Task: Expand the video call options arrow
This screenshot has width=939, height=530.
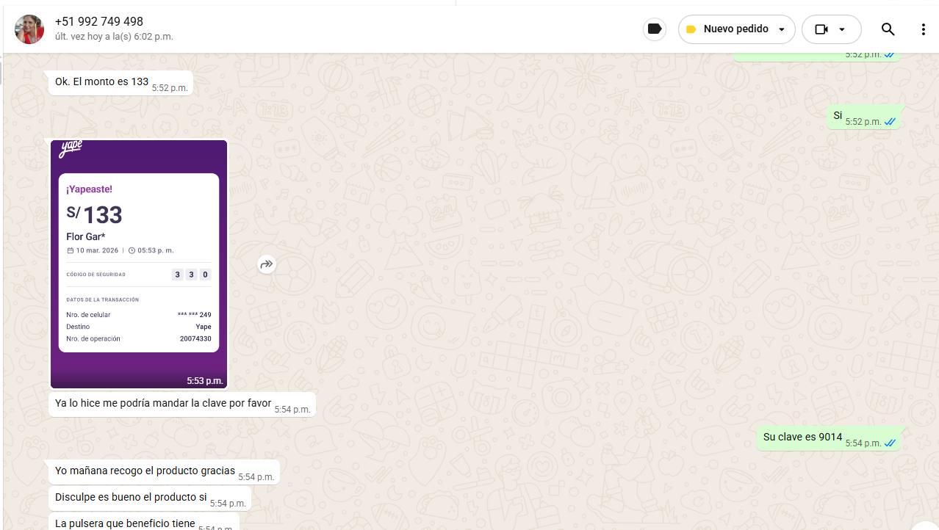Action: coord(842,29)
